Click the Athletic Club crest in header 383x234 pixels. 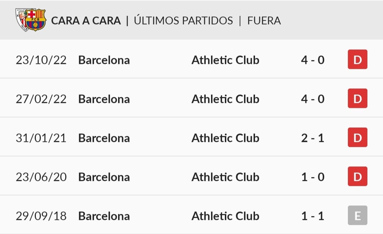(x=21, y=19)
